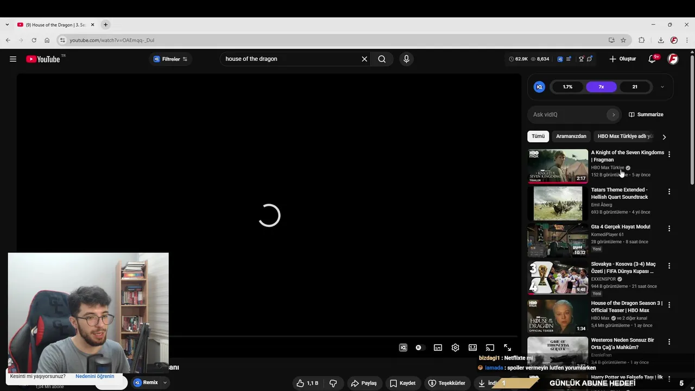The width and height of the screenshot is (695, 391).
Task: Open options for Westeros Neden Sonsuz video
Action: 669,342
